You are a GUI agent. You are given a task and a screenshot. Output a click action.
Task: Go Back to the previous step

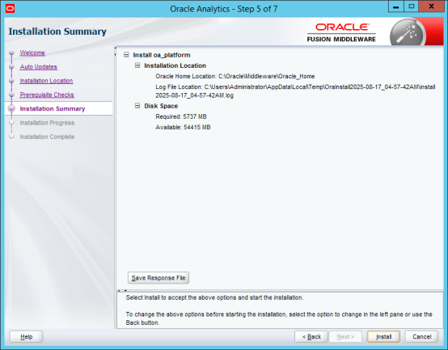click(311, 336)
